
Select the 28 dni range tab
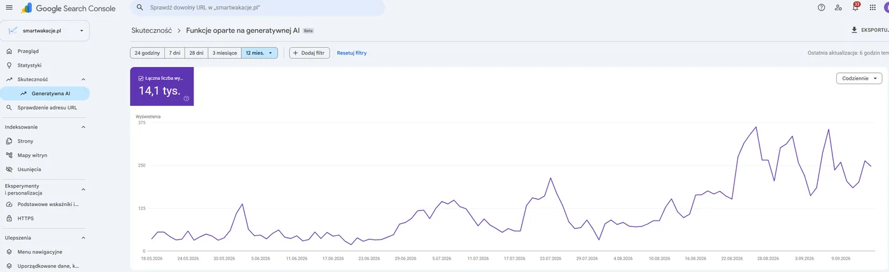point(197,53)
